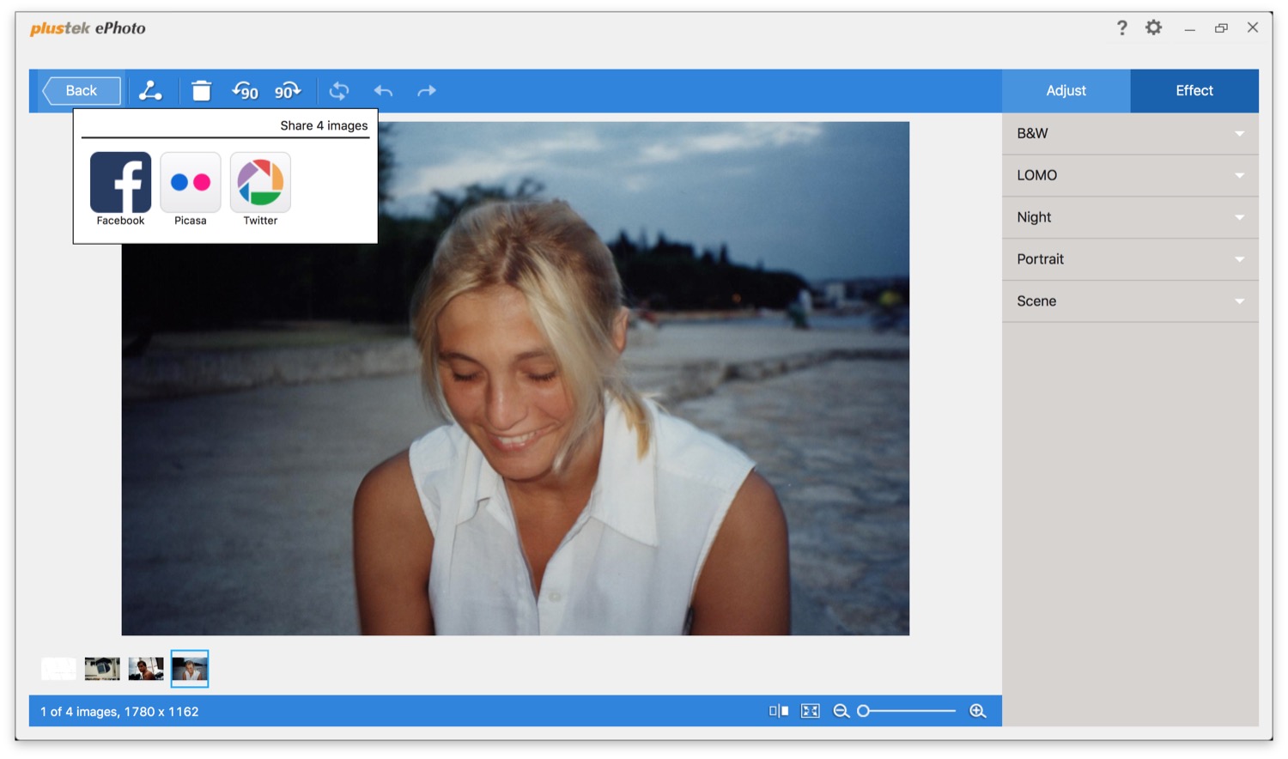Toggle before/after compare view

coord(779,711)
